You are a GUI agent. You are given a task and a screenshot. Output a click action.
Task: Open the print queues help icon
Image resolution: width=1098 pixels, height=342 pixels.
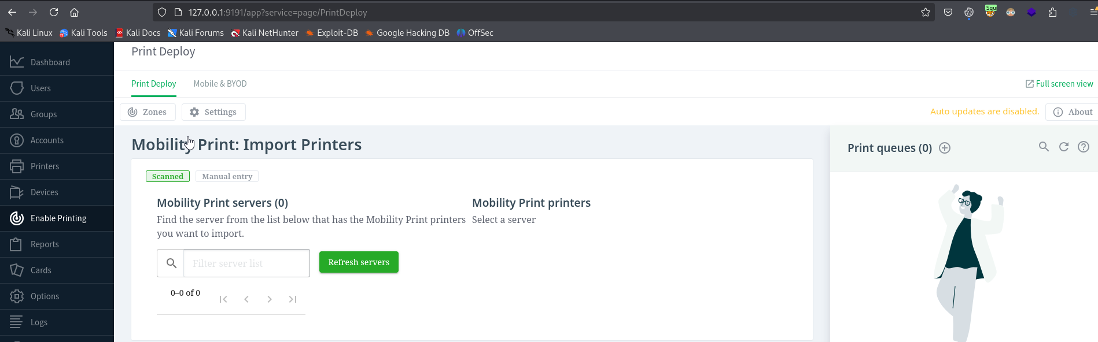pos(1084,147)
